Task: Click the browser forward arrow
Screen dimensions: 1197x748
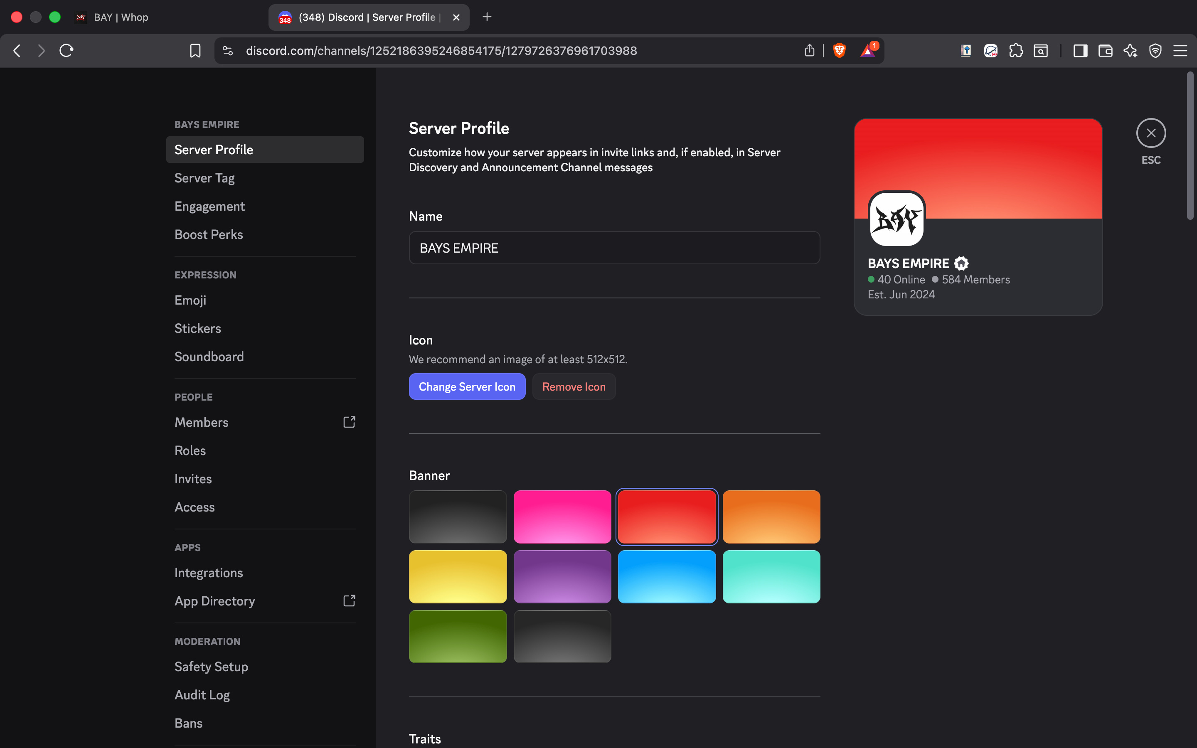Action: (x=42, y=50)
